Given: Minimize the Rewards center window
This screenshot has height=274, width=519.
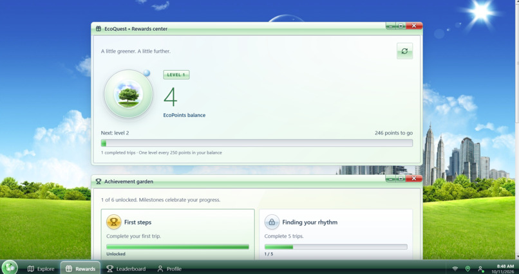Looking at the screenshot, I should (x=391, y=26).
